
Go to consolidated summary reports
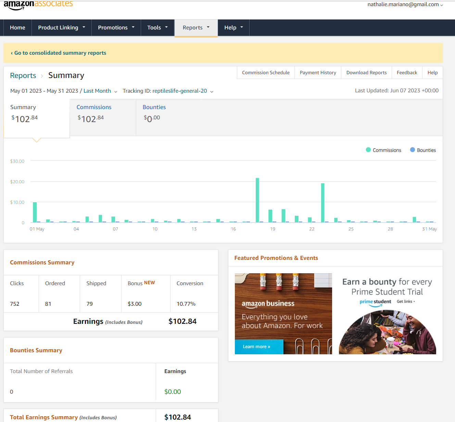click(59, 53)
